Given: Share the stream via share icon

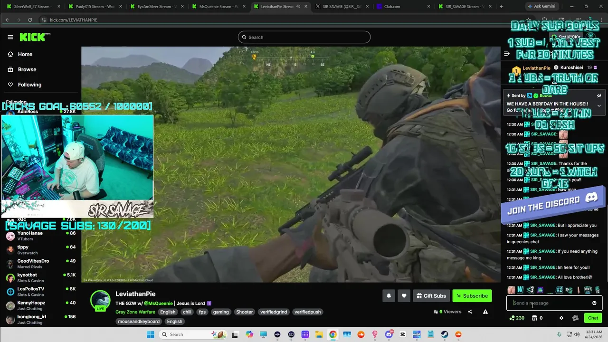Looking at the screenshot, I should [x=470, y=312].
